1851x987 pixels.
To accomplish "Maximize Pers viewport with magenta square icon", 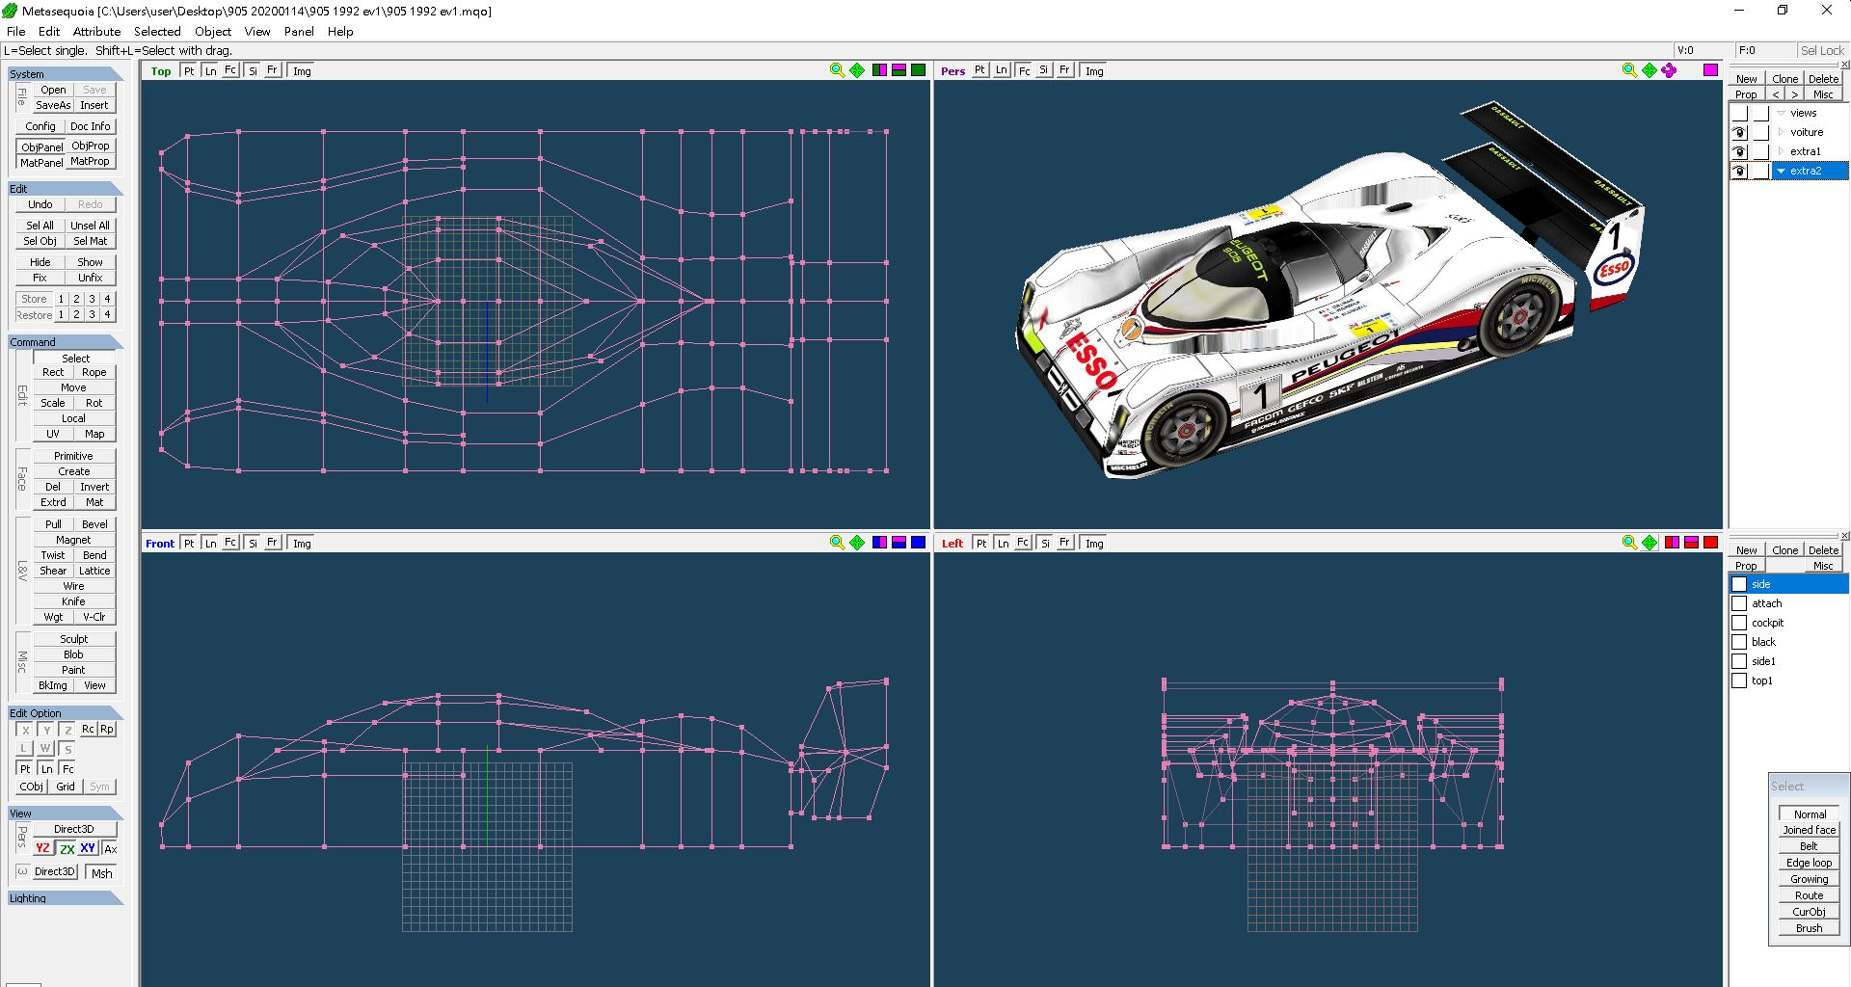I will point(1710,70).
